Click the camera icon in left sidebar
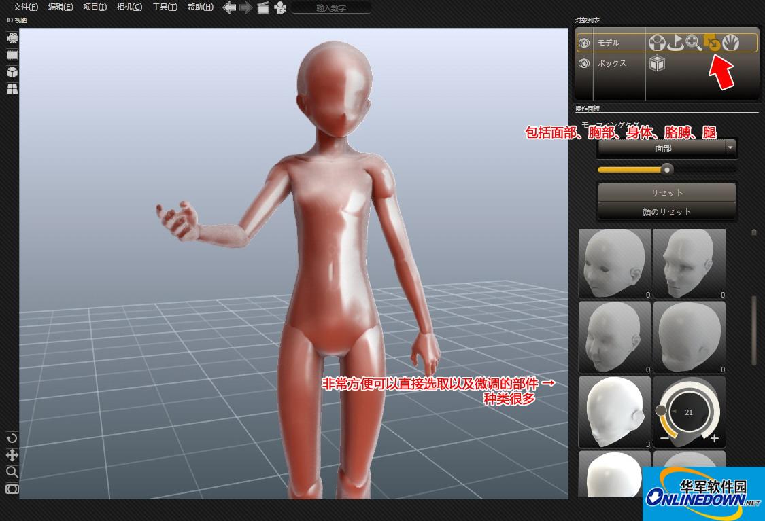 [x=12, y=38]
